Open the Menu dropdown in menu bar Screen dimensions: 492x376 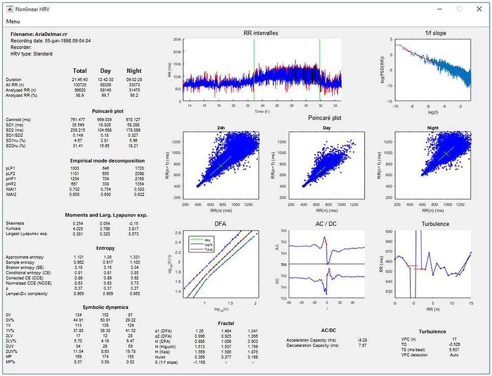pyautogui.click(x=13, y=21)
